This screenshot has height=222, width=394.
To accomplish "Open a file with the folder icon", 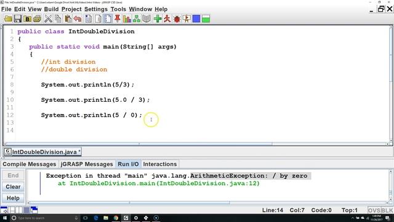I will [8, 19].
